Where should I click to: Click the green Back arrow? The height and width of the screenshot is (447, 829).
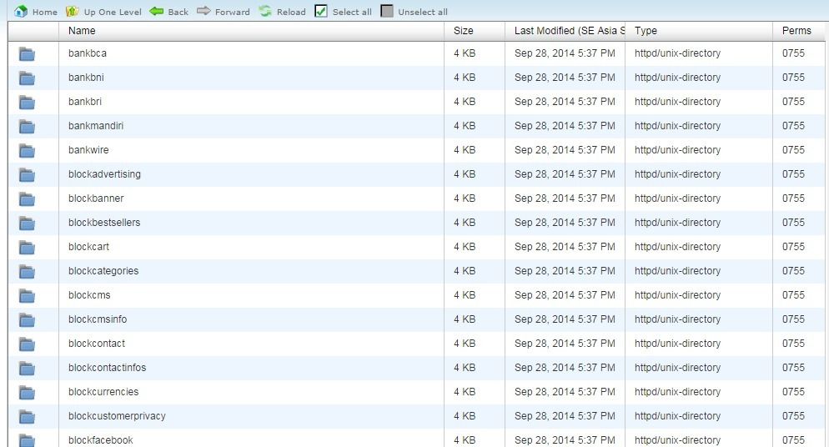click(x=157, y=12)
